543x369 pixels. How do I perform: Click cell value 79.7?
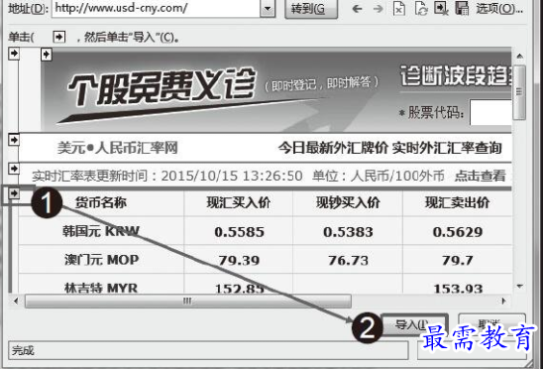tap(458, 261)
